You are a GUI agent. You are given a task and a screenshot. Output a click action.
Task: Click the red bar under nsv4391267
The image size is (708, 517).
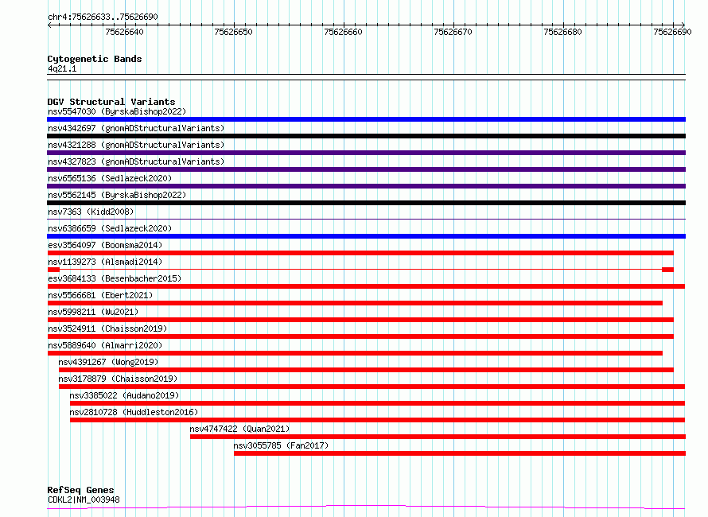pyautogui.click(x=366, y=370)
